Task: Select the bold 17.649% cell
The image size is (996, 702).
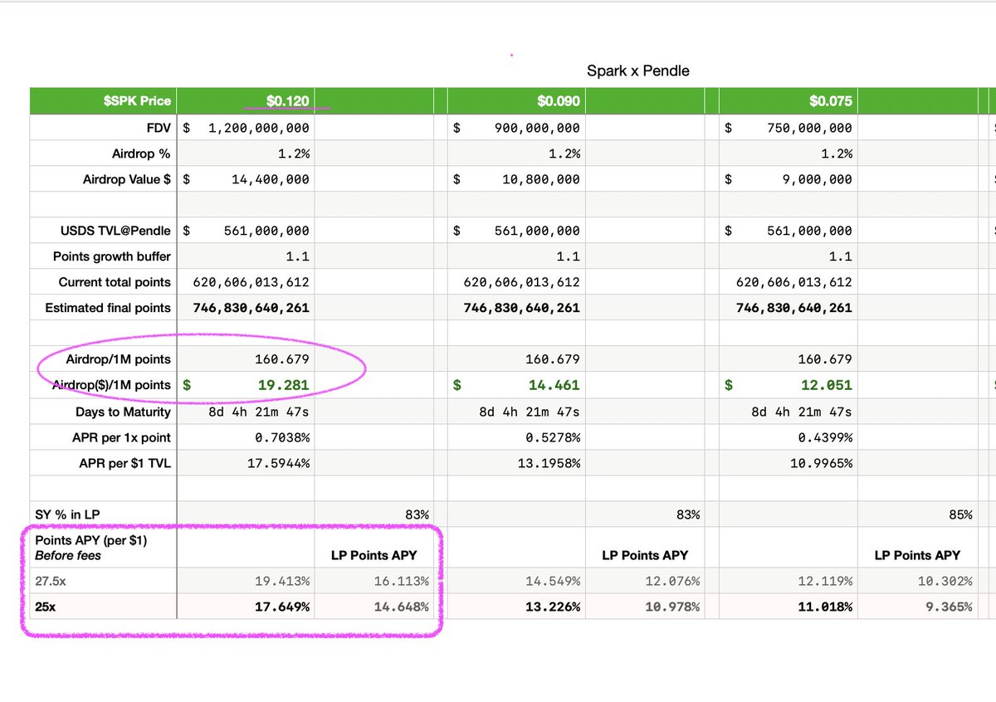Action: tap(246, 607)
